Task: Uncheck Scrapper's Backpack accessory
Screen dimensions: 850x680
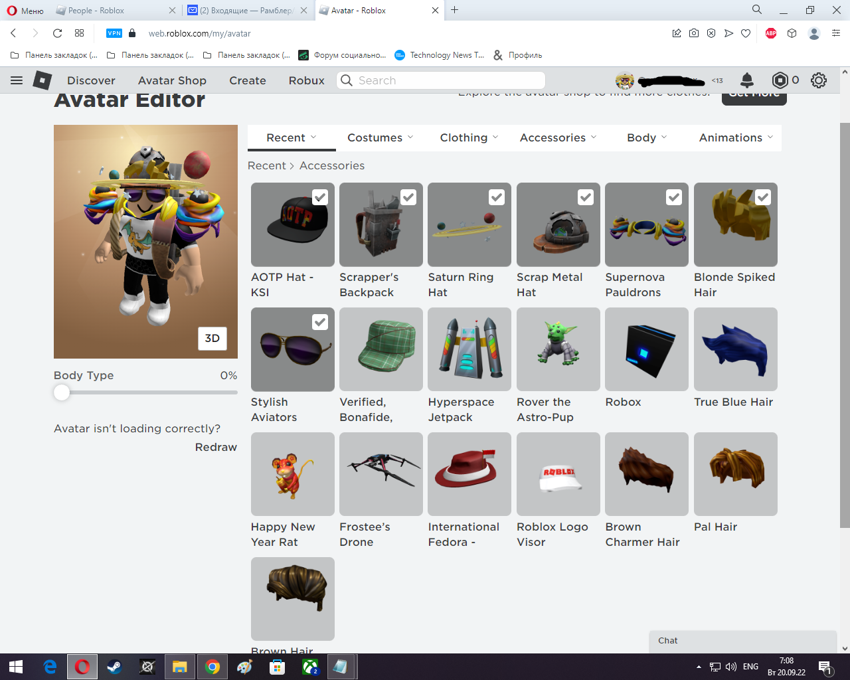Action: [408, 197]
